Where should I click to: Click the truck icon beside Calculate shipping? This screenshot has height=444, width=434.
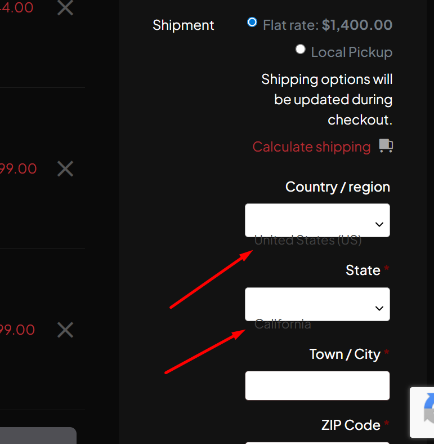386,146
